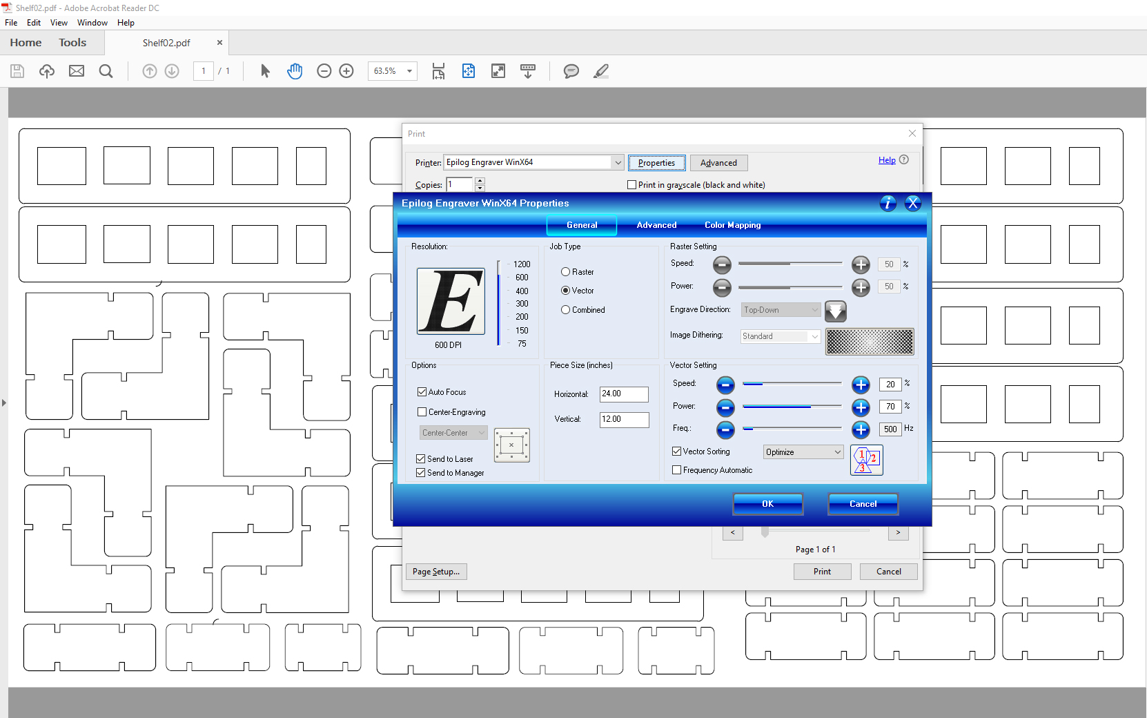The height and width of the screenshot is (718, 1147).
Task: Add a comment with speech bubble icon
Action: pos(571,71)
